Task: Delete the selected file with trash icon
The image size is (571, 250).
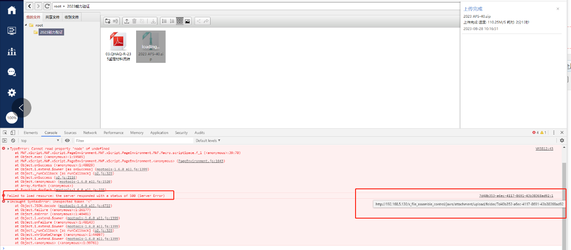Action: pyautogui.click(x=134, y=21)
